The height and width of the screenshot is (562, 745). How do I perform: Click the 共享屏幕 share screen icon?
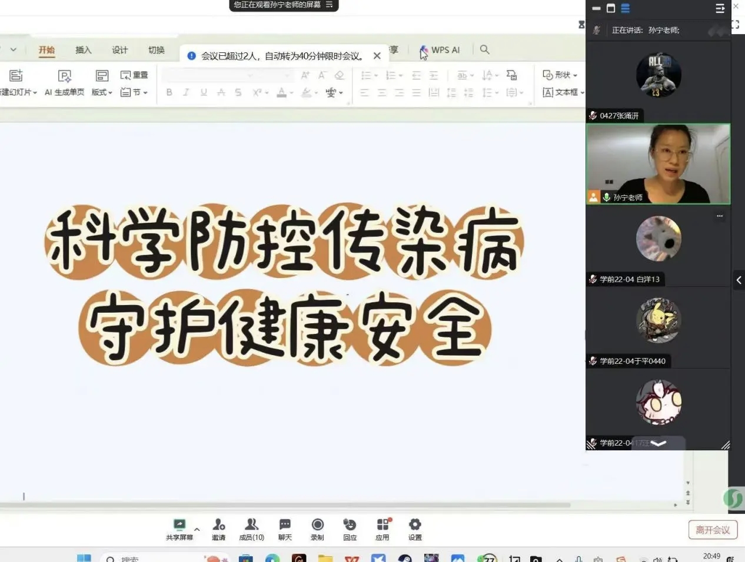coord(179,525)
